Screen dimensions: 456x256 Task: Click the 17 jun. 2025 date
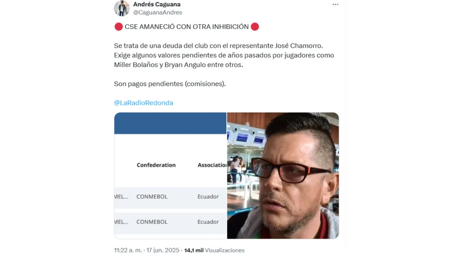163,250
